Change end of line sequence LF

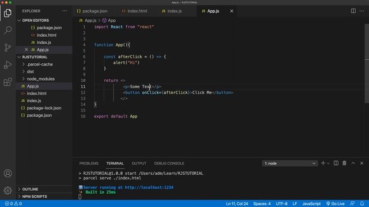[x=295, y=204]
